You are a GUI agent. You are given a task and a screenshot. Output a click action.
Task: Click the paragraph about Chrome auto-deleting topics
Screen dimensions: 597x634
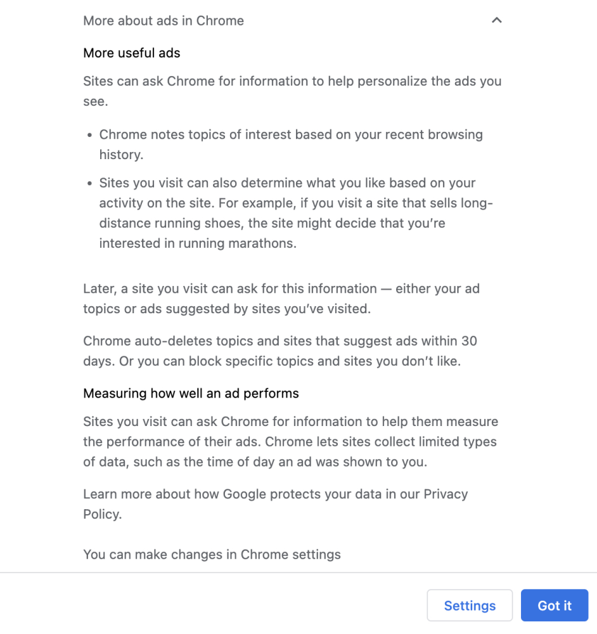click(x=280, y=351)
